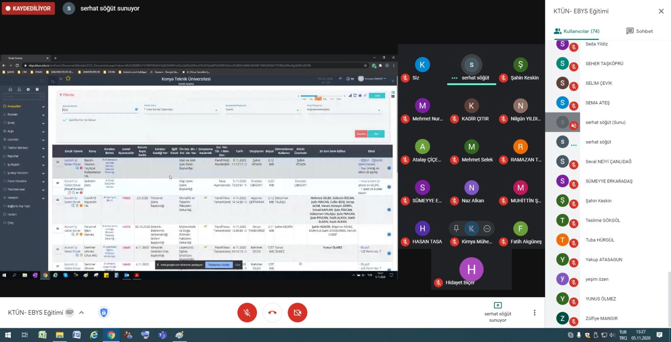Viewport: 671px width, 342px height.
Task: Select the Kullanıcılar (74) tab
Action: coord(577,31)
